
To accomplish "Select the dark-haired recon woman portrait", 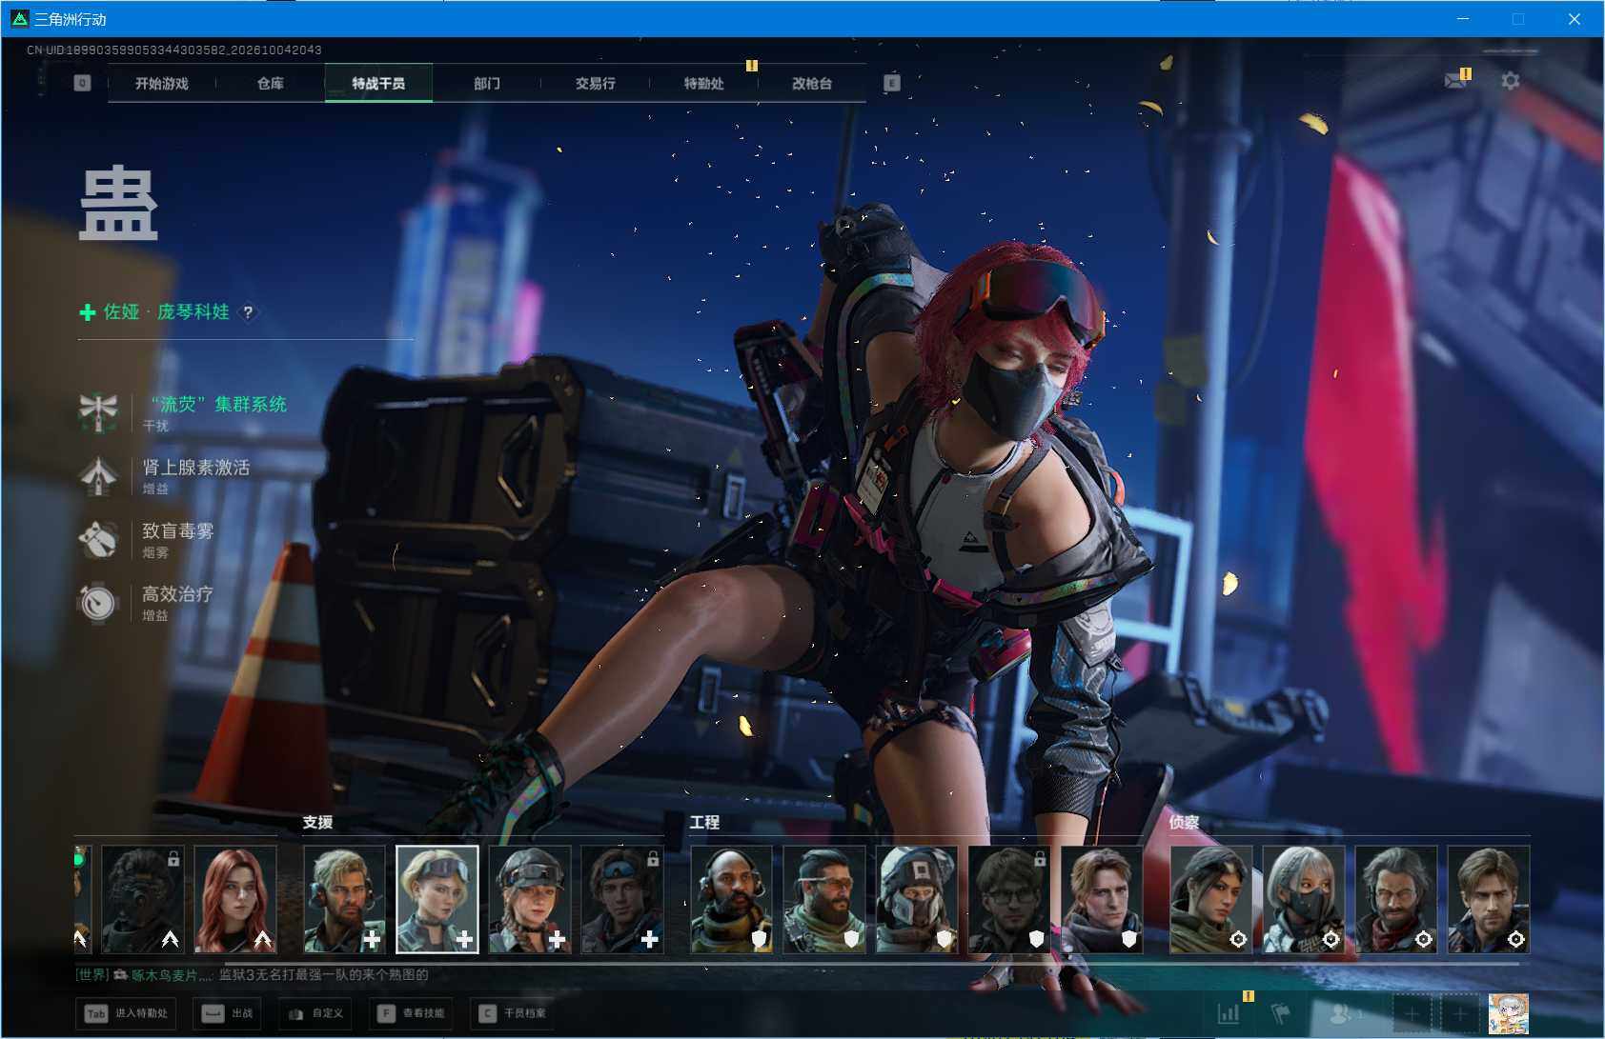I will click(x=1211, y=900).
